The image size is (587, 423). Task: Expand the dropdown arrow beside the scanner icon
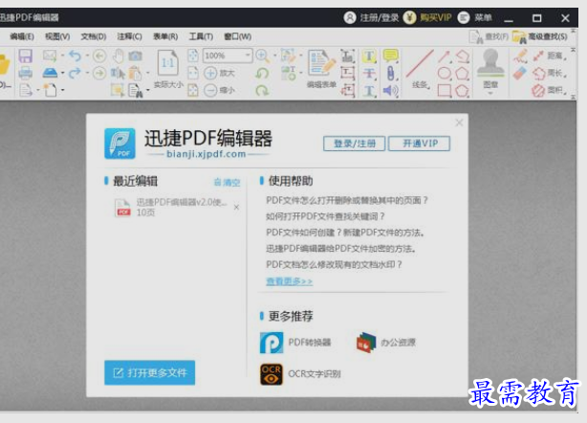tap(62, 73)
